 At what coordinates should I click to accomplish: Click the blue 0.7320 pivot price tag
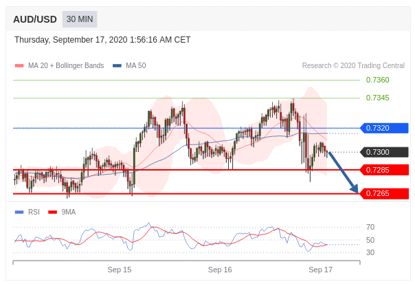pos(384,128)
